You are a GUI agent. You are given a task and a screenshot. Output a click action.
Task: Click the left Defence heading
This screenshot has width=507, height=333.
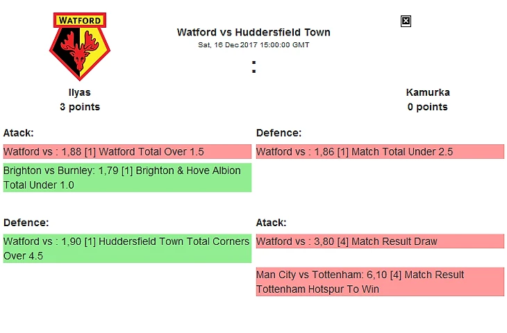click(x=26, y=223)
